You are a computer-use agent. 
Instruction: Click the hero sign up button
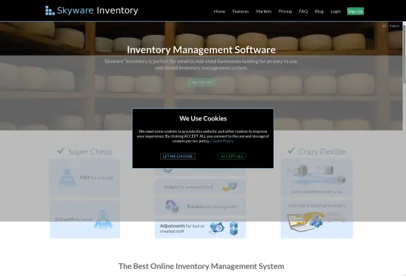pyautogui.click(x=202, y=83)
